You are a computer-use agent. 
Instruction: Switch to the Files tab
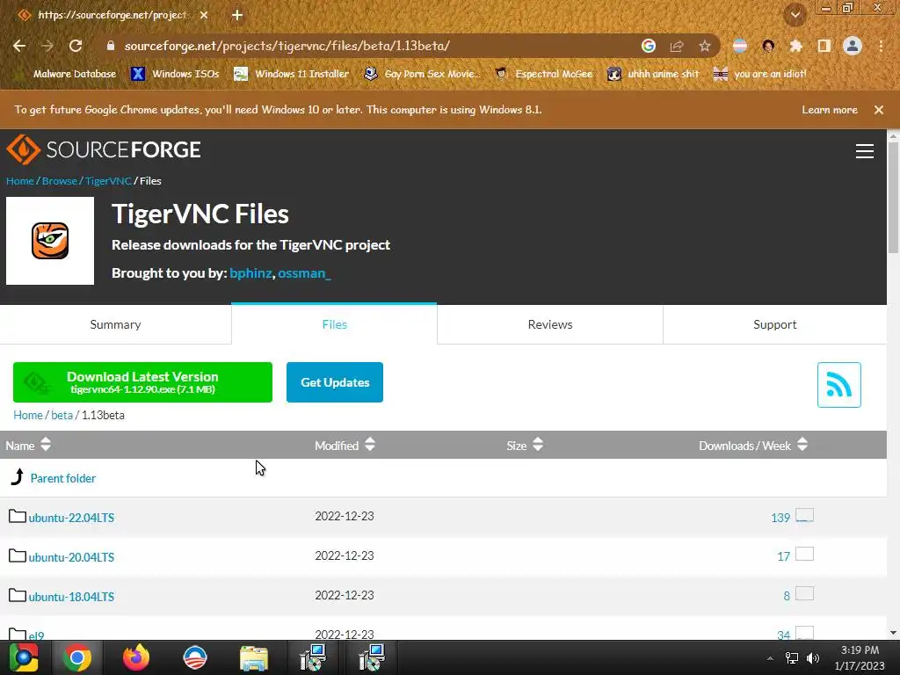(334, 324)
